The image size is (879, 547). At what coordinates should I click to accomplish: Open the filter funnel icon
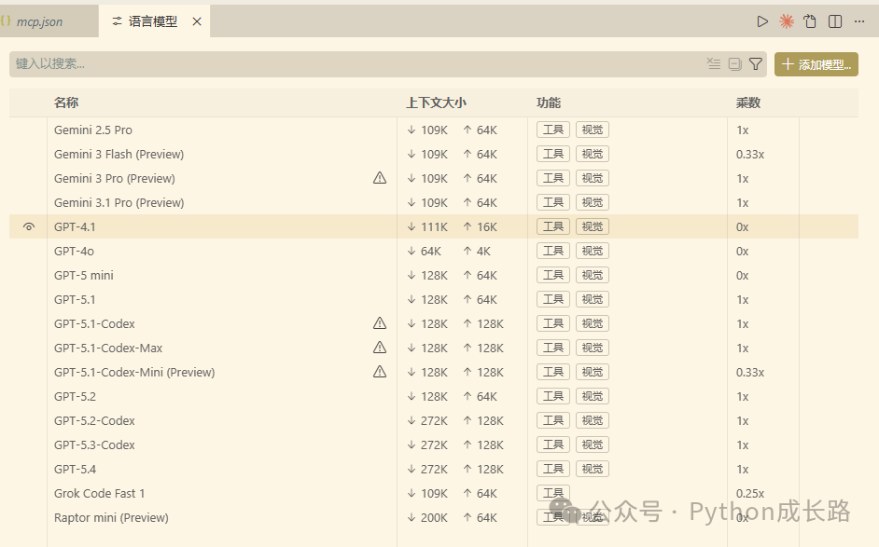click(756, 63)
